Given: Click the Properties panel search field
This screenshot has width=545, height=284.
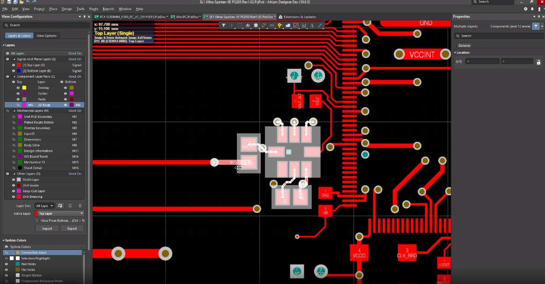Looking at the screenshot, I should pyautogui.click(x=499, y=36).
